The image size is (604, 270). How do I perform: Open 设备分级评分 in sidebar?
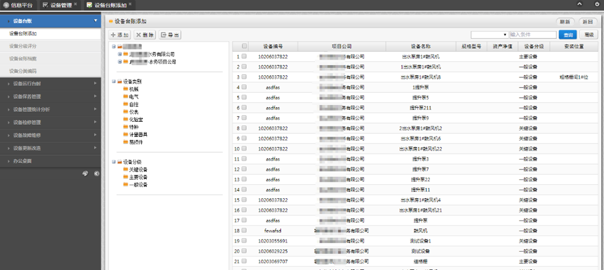point(51,46)
